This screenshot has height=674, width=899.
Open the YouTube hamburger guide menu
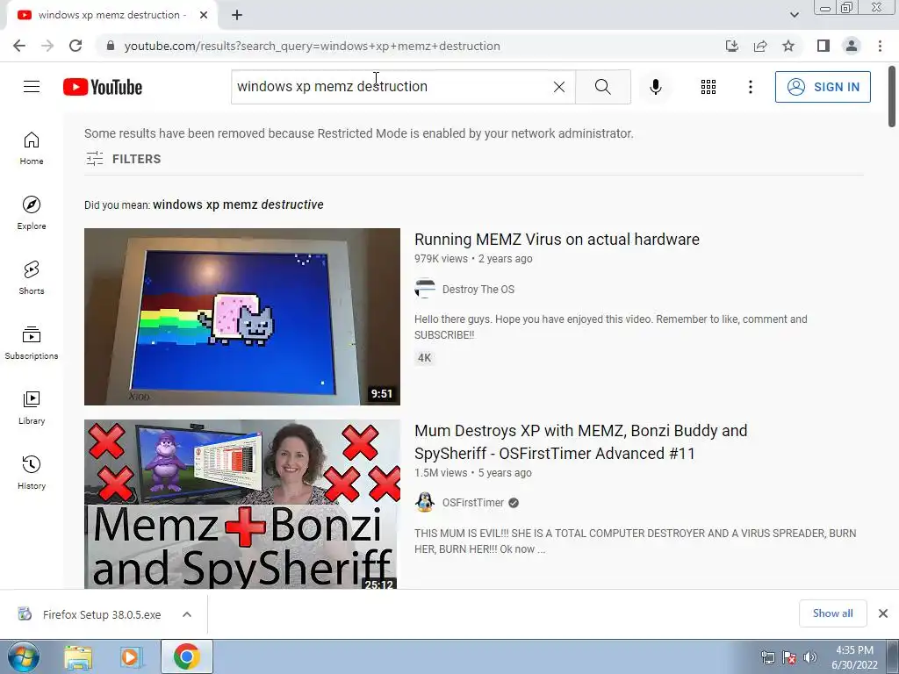click(32, 87)
